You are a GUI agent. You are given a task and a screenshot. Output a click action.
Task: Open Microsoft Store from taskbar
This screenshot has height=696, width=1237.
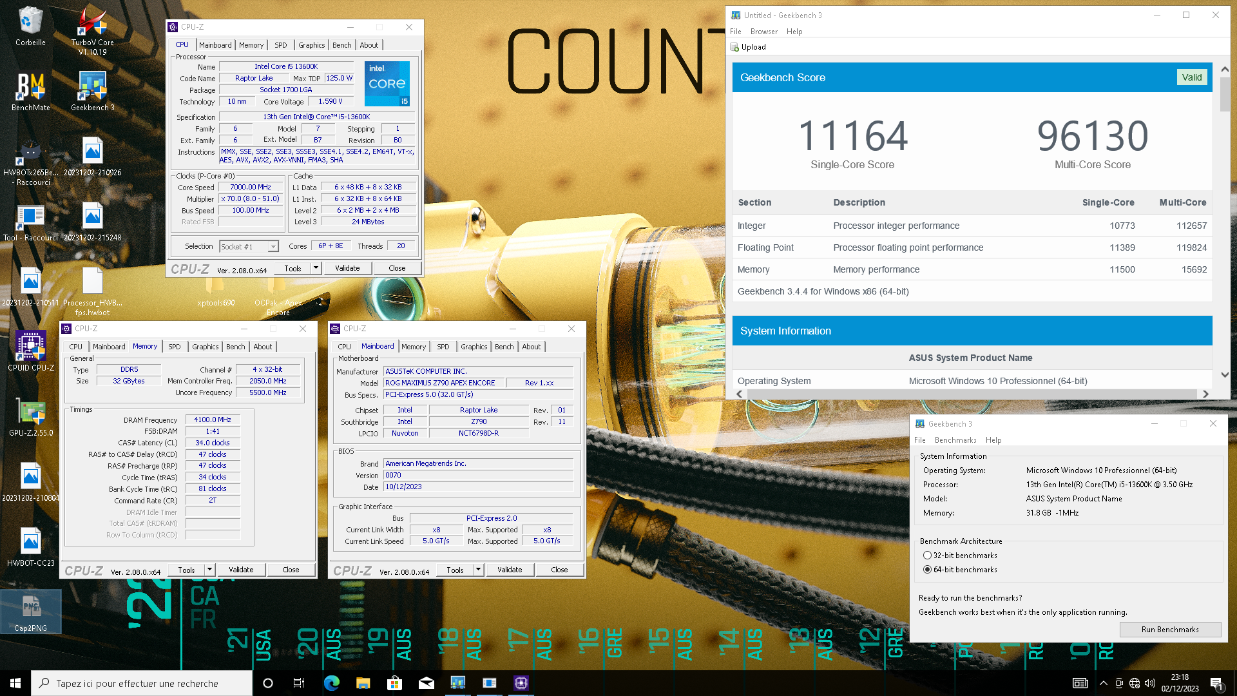[x=394, y=683]
